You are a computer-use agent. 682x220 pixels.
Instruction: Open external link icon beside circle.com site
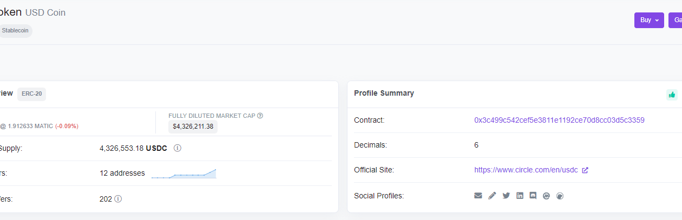[585, 170]
